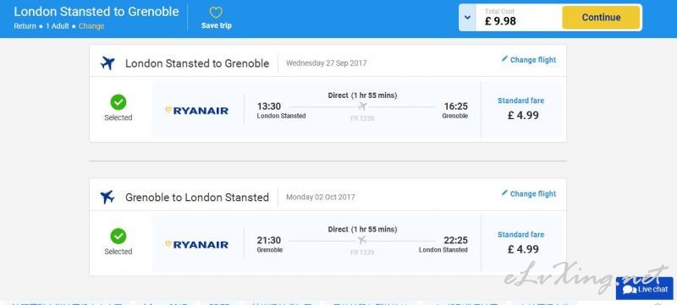Click Change flight for return flight
The height and width of the screenshot is (305, 677).
(x=533, y=193)
